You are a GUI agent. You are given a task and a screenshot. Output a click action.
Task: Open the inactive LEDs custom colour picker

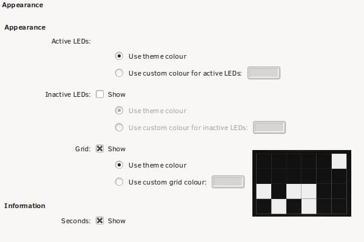coord(269,128)
